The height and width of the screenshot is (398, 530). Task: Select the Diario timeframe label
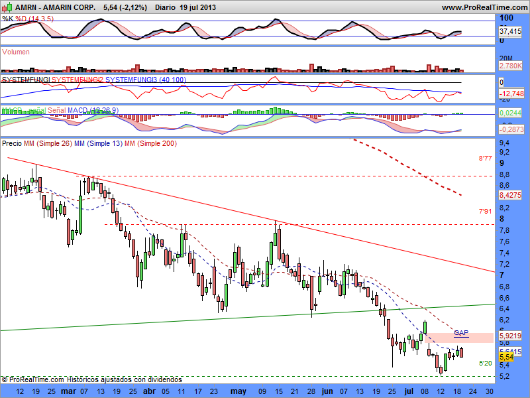(x=165, y=7)
